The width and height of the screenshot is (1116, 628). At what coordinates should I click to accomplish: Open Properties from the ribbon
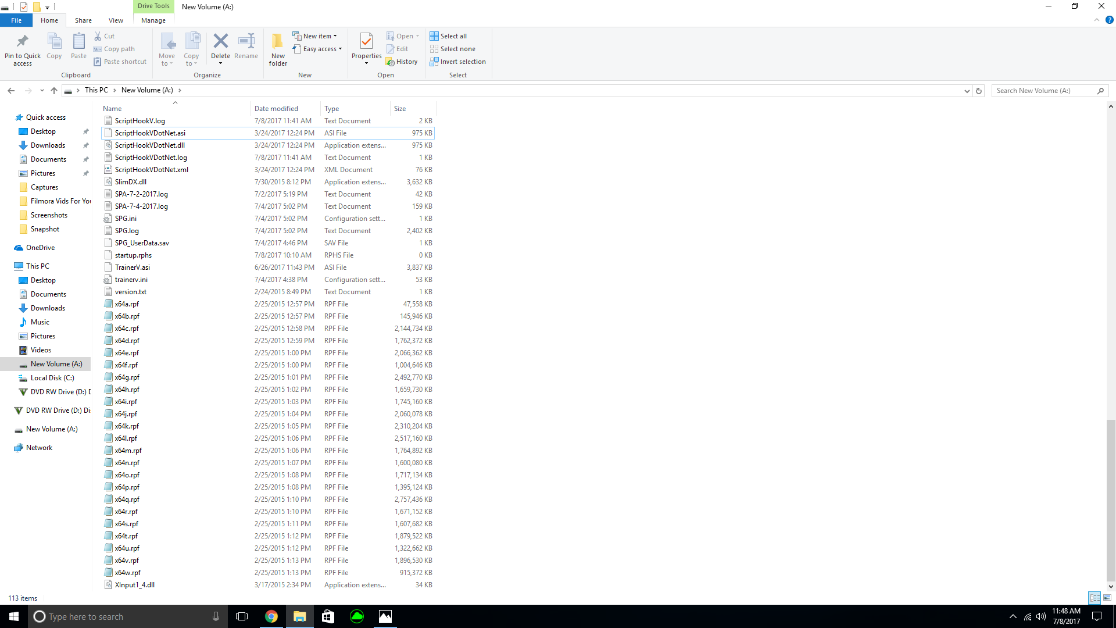click(x=366, y=43)
